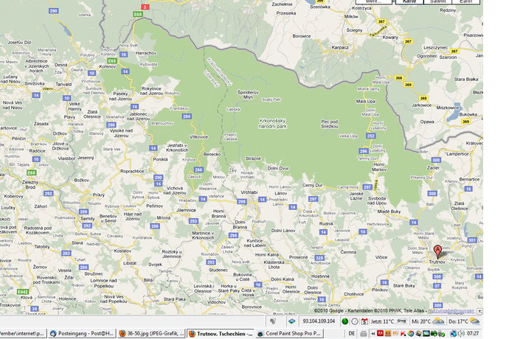Click the E65 route badge at top
509x339 pixels.
point(138,13)
